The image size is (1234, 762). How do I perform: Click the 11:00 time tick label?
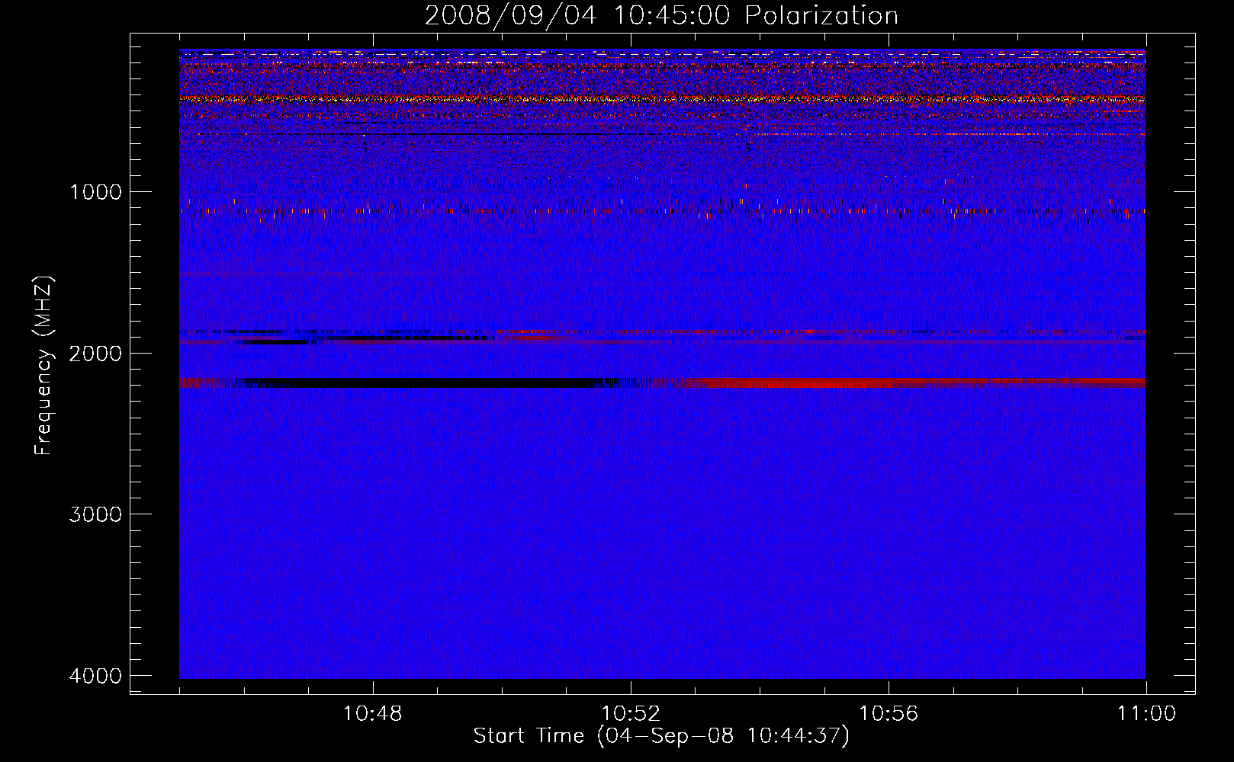pos(1146,714)
